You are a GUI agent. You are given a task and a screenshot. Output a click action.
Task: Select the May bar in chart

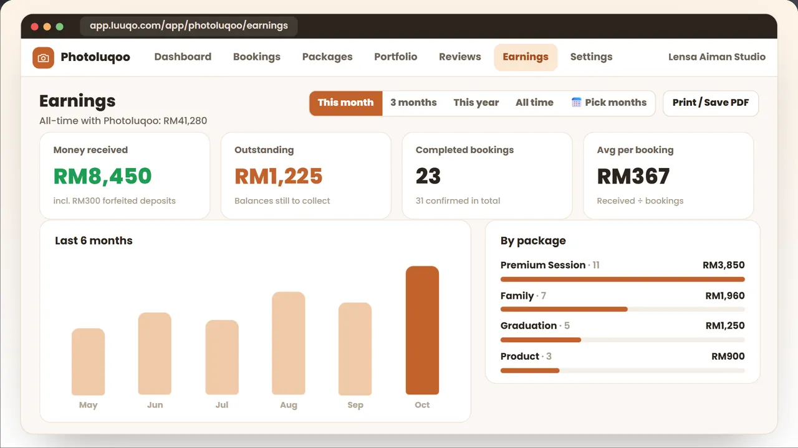(89, 362)
